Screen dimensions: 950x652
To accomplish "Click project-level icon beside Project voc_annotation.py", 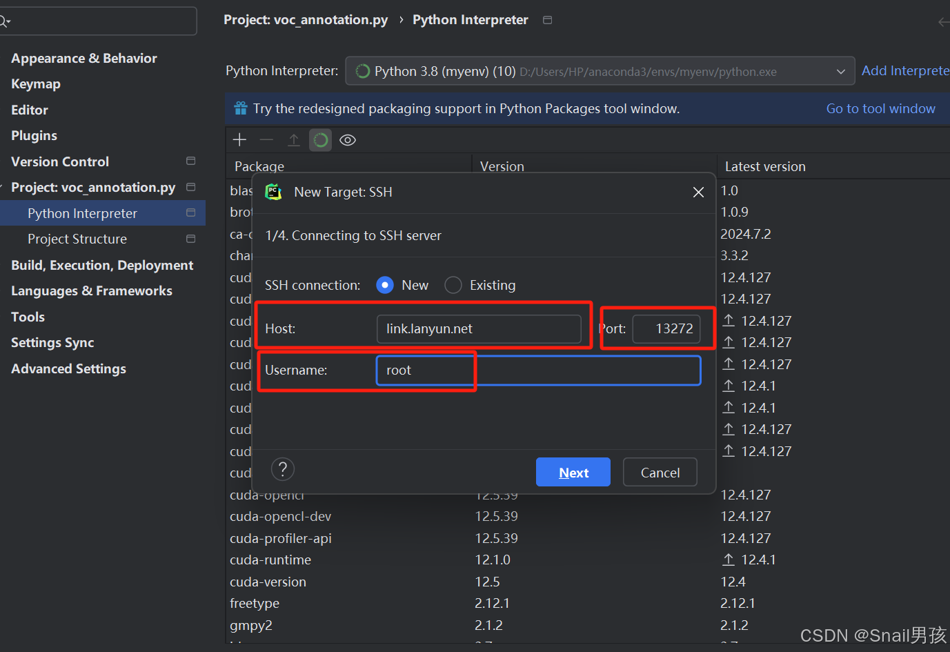I will 191,187.
